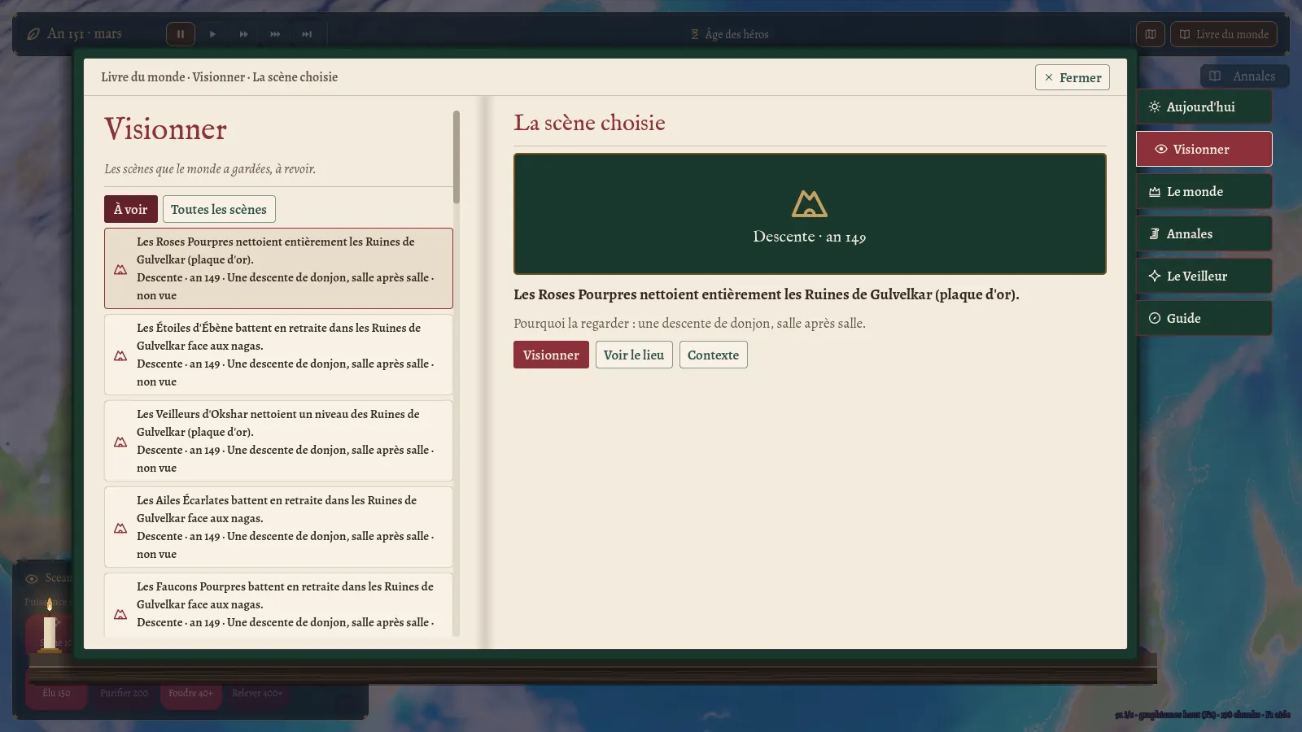The image size is (1302, 732).
Task: Click dungeon icon on Veilleurs d'Okshar row
Action: coord(120,442)
